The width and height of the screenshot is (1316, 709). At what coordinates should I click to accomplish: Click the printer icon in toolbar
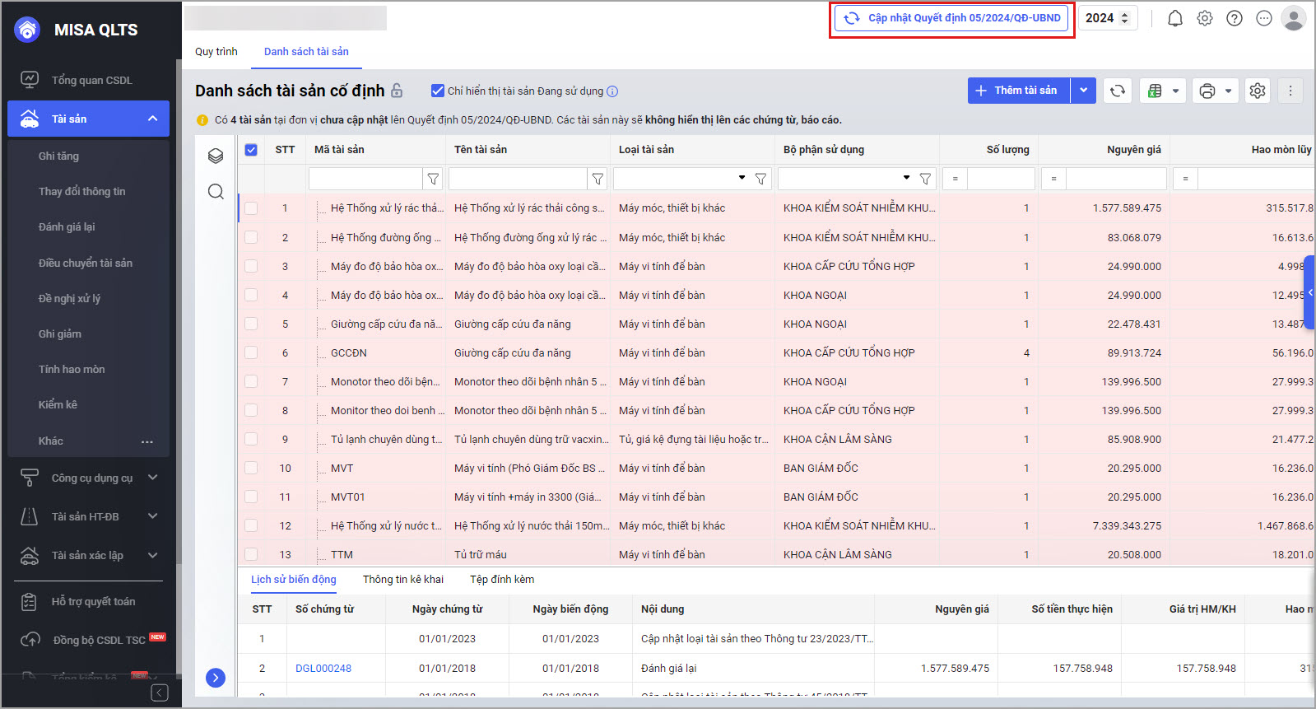pos(1207,91)
